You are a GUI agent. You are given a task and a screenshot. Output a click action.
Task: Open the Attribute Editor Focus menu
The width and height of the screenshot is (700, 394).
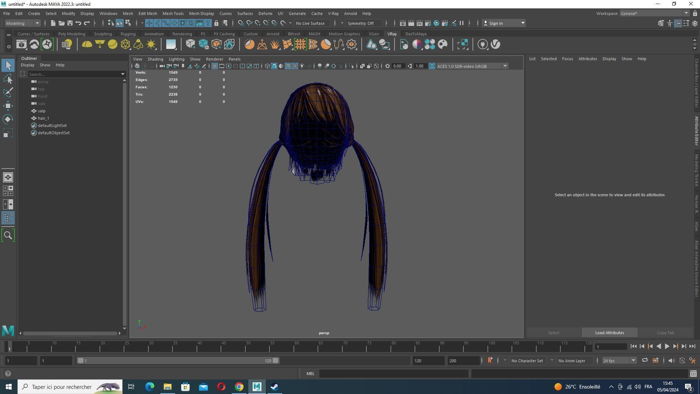567,59
